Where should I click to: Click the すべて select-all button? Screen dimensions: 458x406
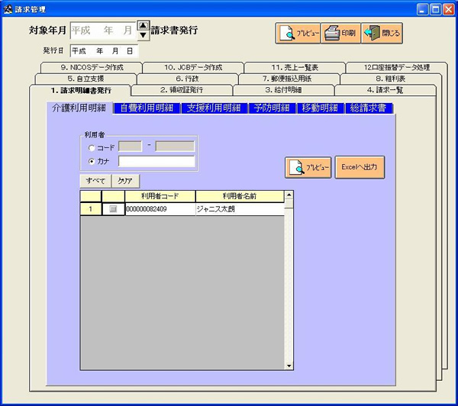pyautogui.click(x=95, y=182)
